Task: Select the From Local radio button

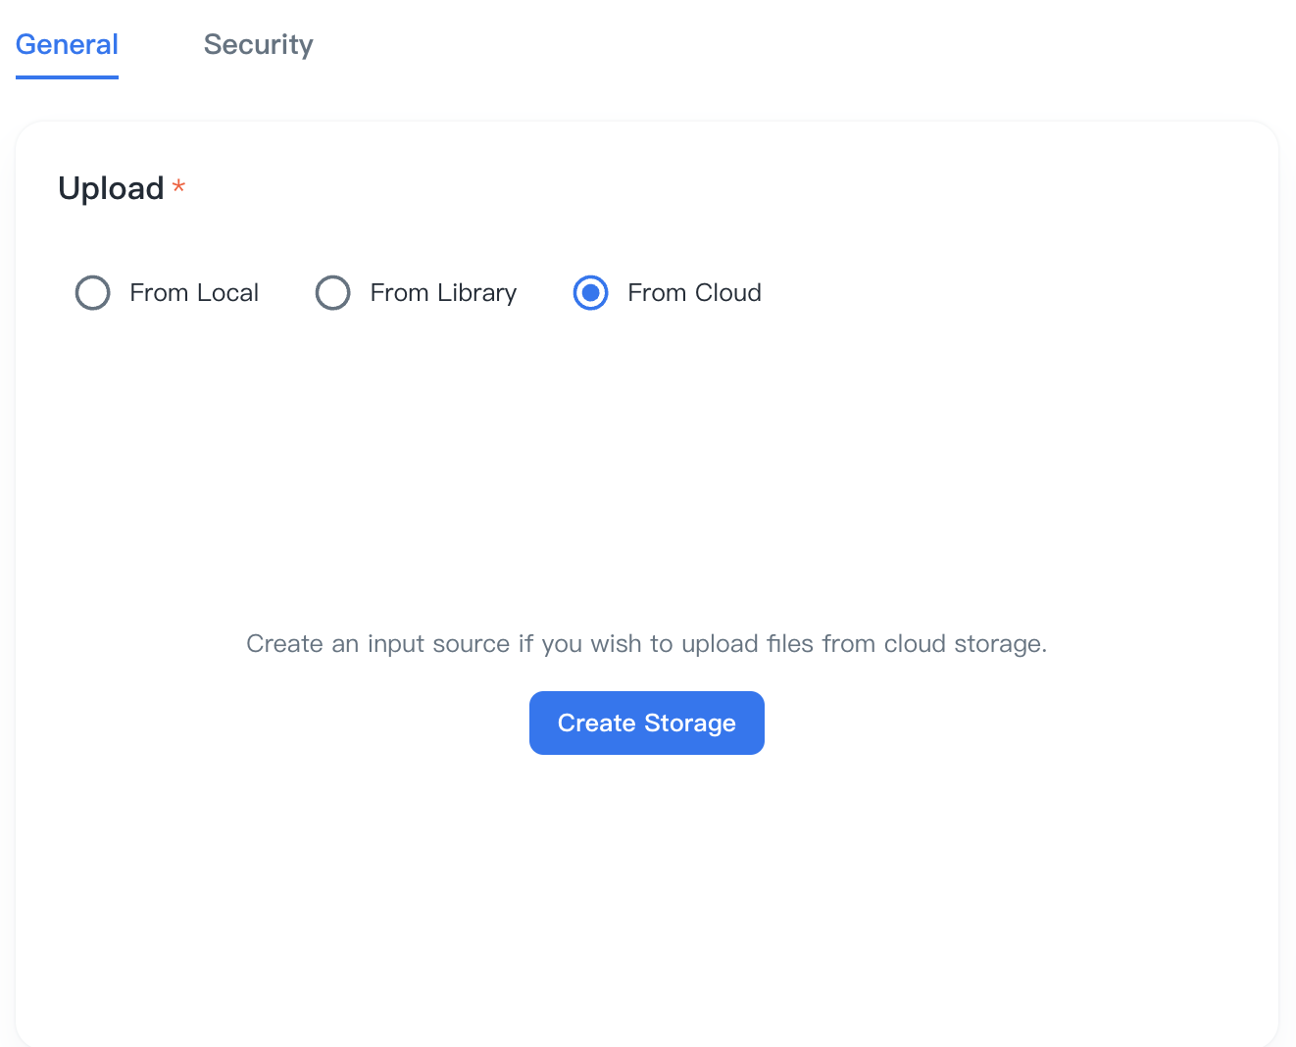Action: click(x=93, y=293)
